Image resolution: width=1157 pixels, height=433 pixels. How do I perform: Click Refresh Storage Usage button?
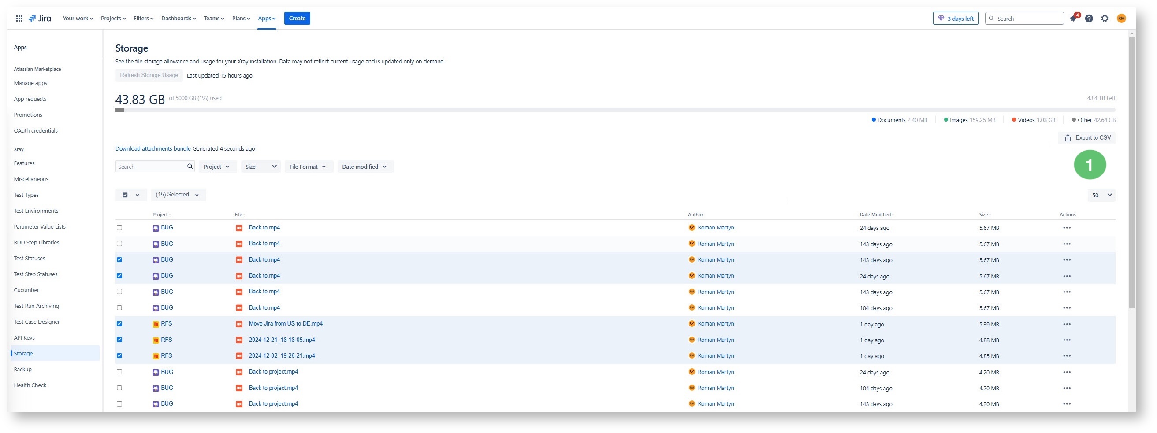149,75
